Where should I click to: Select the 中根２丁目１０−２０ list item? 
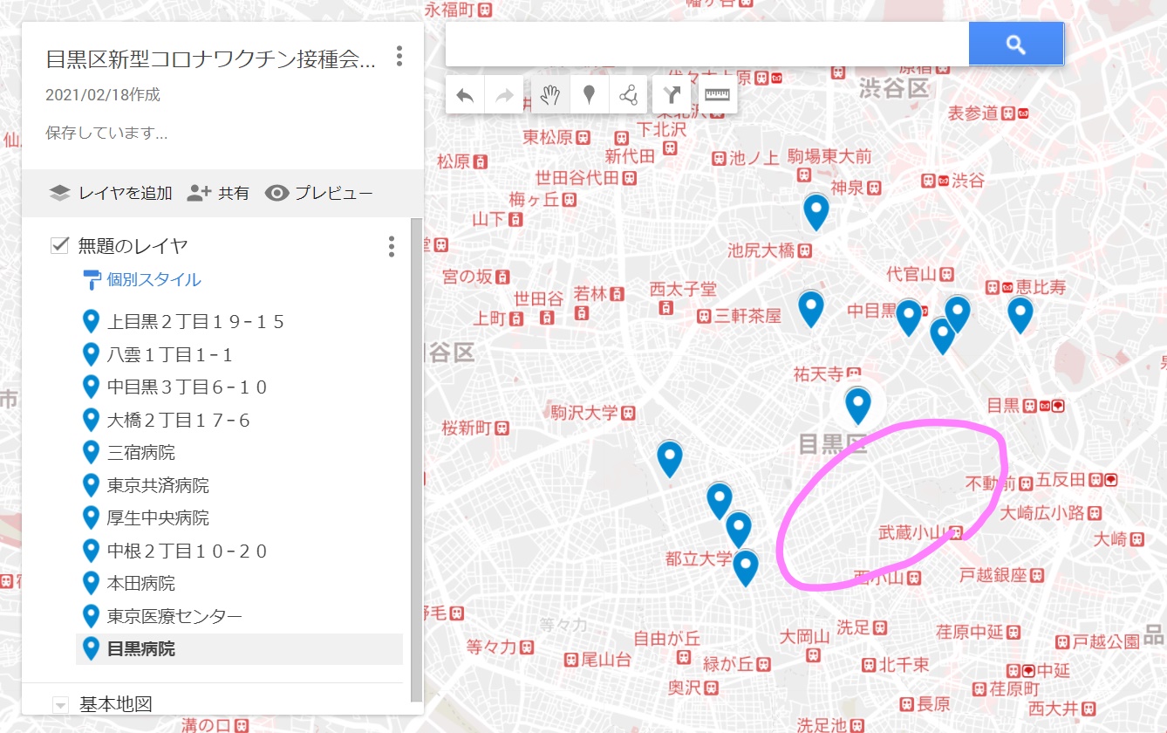[x=239, y=551]
